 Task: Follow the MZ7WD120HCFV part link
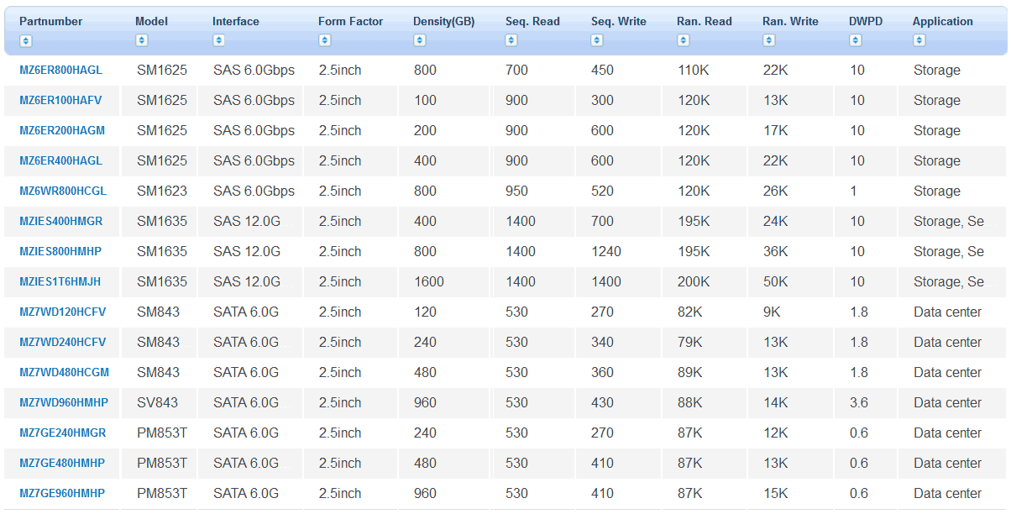tap(62, 312)
